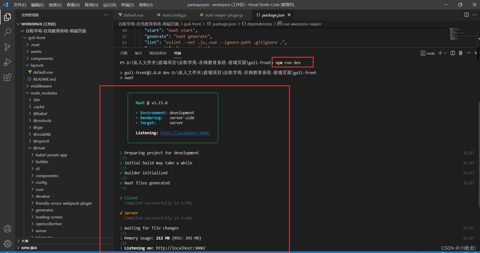Viewport: 480px width, 253px height.
Task: Switch to the 问题 panel tab
Action: click(x=124, y=53)
